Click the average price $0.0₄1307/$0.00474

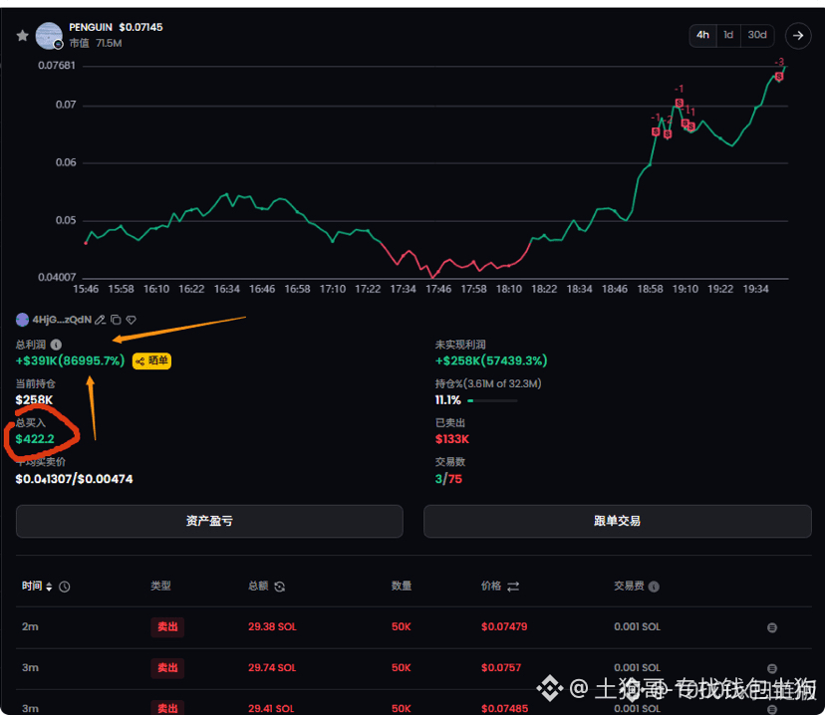pyautogui.click(x=74, y=479)
